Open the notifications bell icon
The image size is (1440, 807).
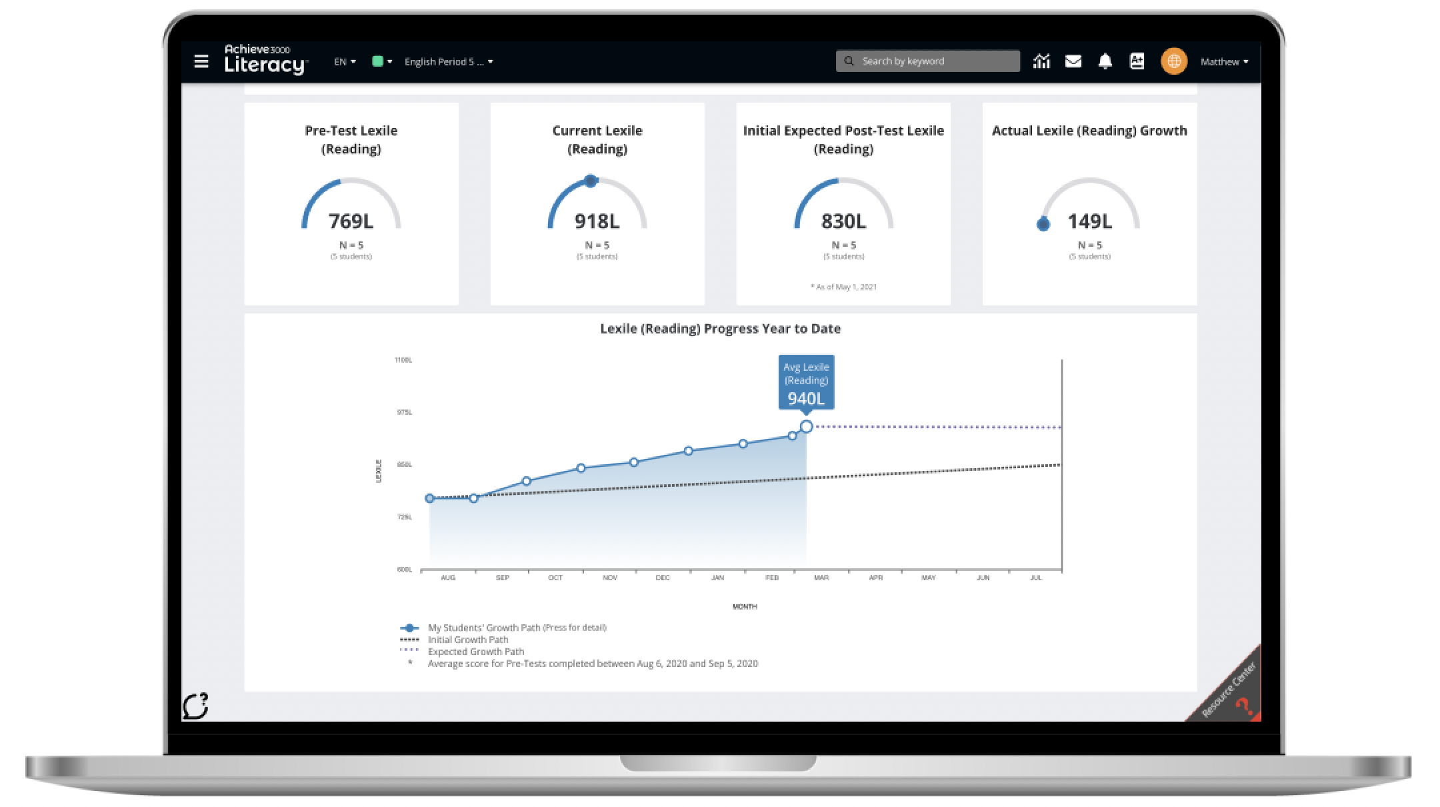[x=1105, y=61]
